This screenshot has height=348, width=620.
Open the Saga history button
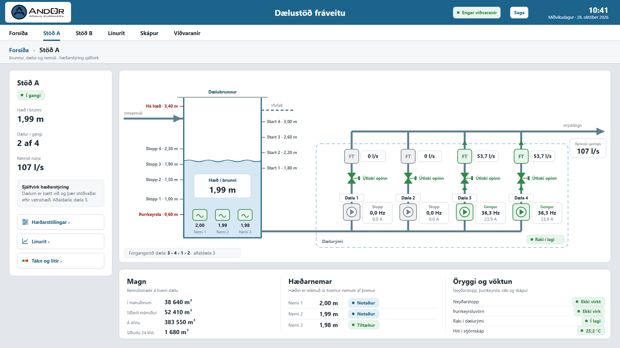click(x=519, y=13)
